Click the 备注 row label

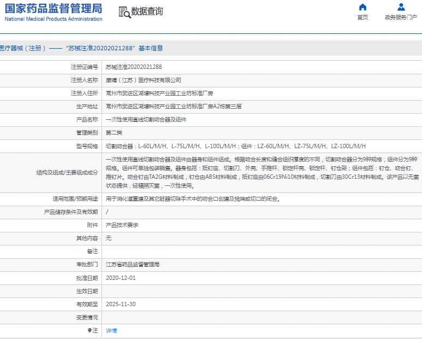click(92, 252)
